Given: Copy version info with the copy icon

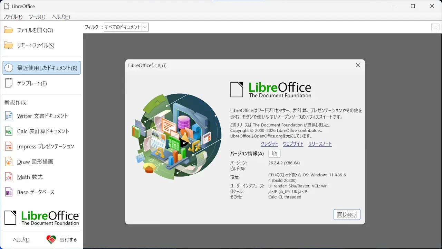Looking at the screenshot, I should coord(275,154).
